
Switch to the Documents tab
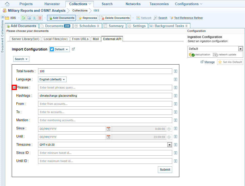tap(55, 26)
